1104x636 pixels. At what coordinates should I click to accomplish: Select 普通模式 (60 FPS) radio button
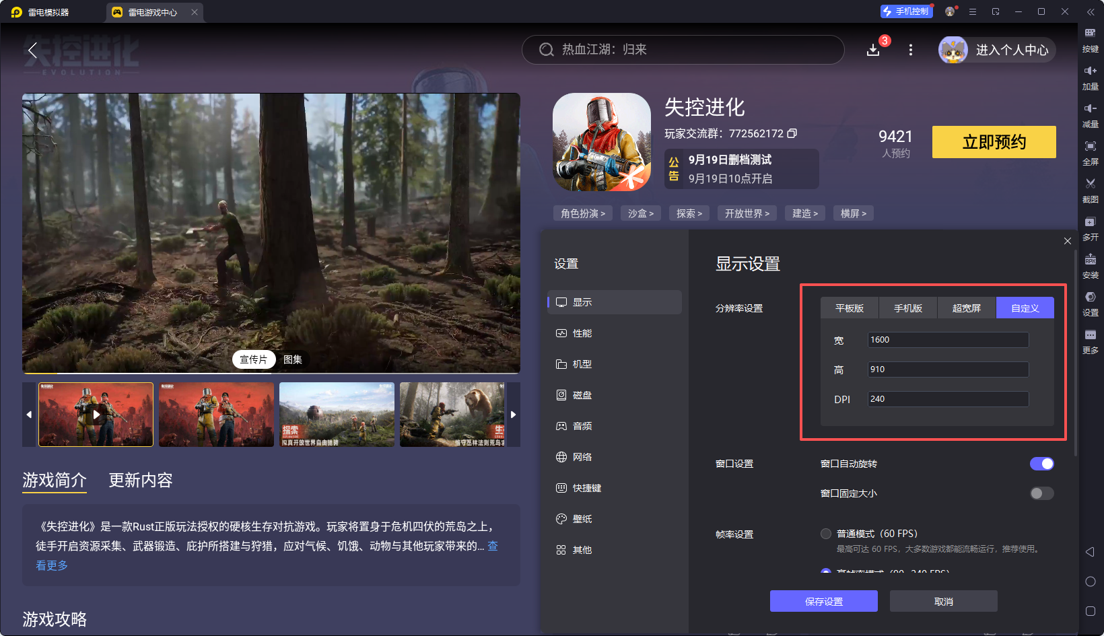[x=826, y=534]
